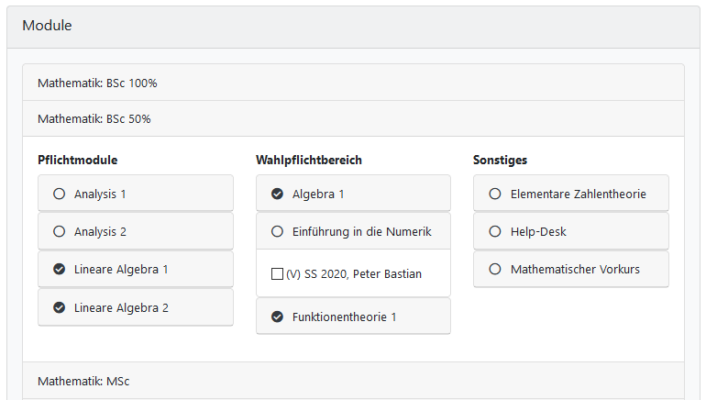The width and height of the screenshot is (706, 400).
Task: Click the circle icon for Elementare Zahlentheorie
Action: (495, 194)
